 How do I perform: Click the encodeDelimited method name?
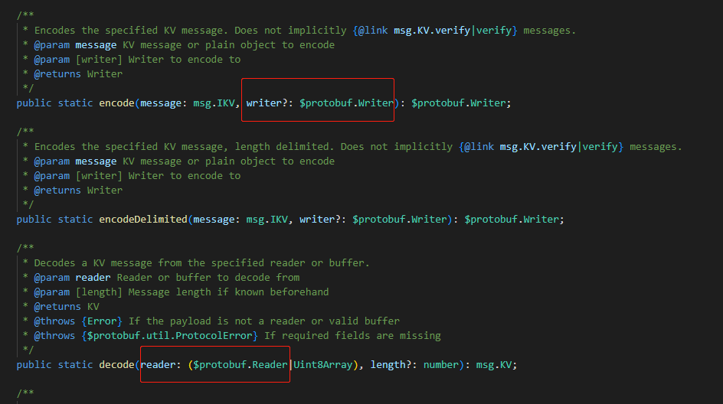tap(143, 219)
